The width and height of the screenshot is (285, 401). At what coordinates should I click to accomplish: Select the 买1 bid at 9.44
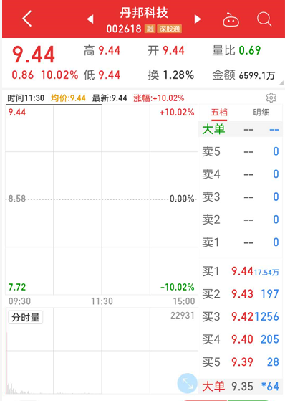tap(241, 271)
